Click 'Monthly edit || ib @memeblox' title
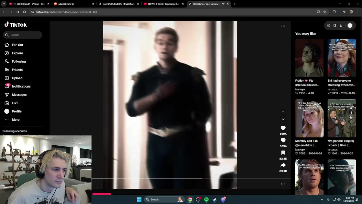 306,143
